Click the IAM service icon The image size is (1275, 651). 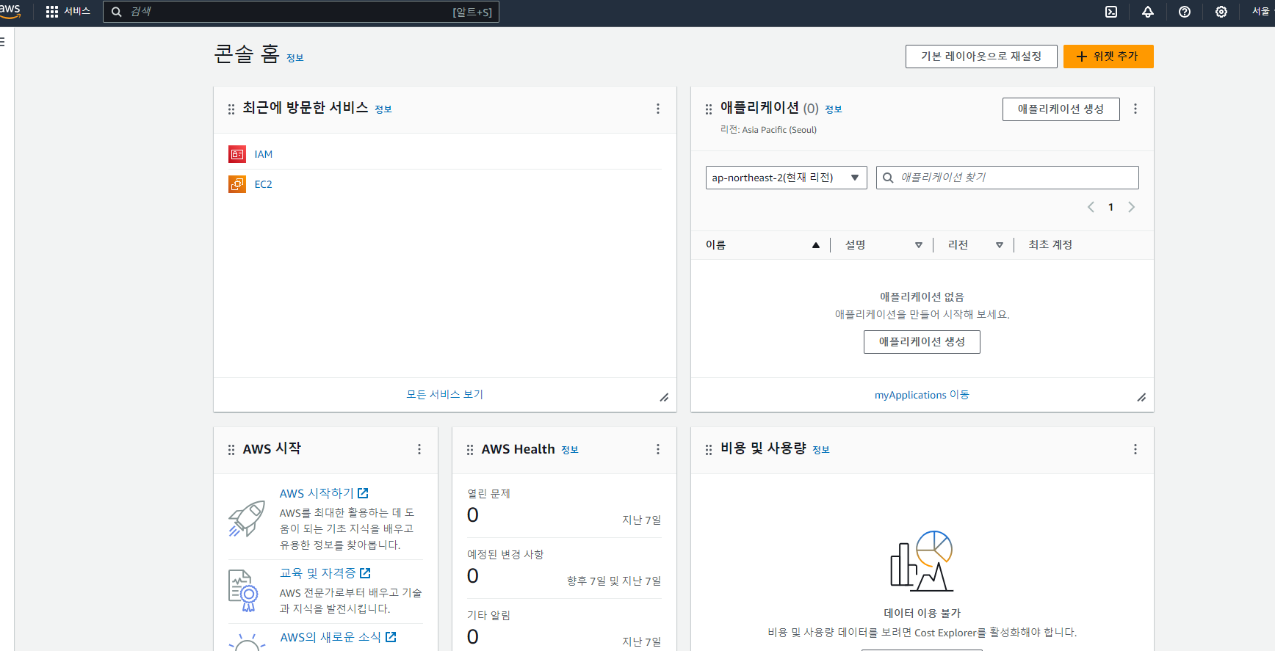click(237, 154)
